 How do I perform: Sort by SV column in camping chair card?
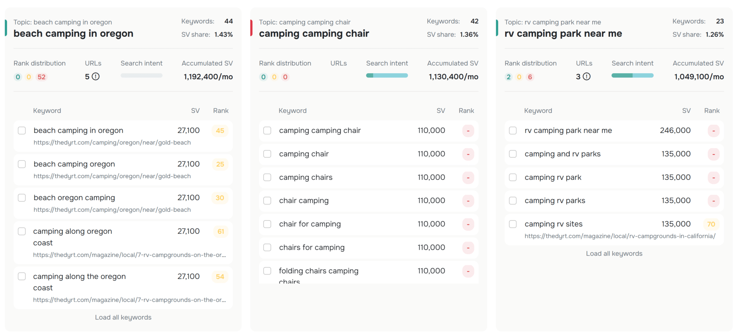pyautogui.click(x=441, y=111)
